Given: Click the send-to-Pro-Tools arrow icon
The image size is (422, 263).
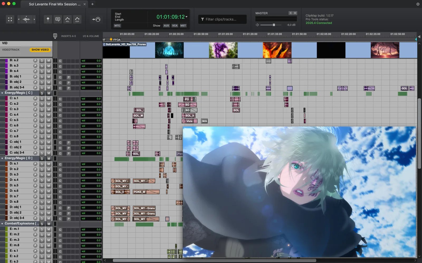Looking at the screenshot, I should 96,19.
